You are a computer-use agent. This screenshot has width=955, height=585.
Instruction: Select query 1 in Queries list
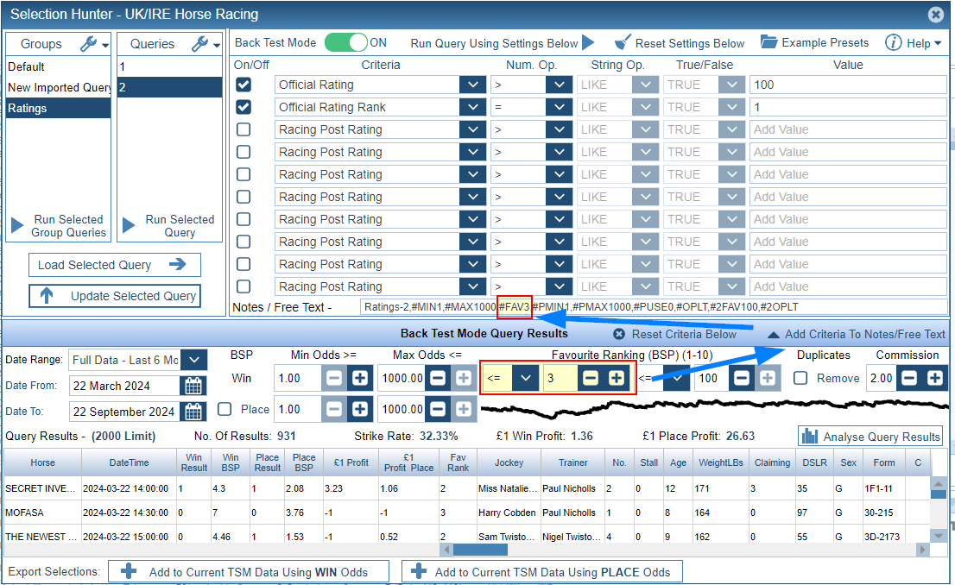[x=169, y=66]
